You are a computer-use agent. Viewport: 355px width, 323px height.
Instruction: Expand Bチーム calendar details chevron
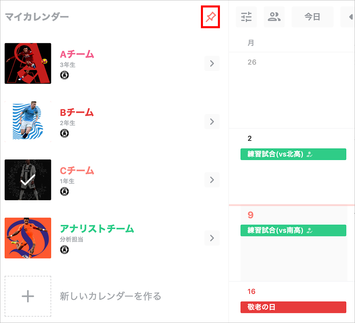coord(212,122)
